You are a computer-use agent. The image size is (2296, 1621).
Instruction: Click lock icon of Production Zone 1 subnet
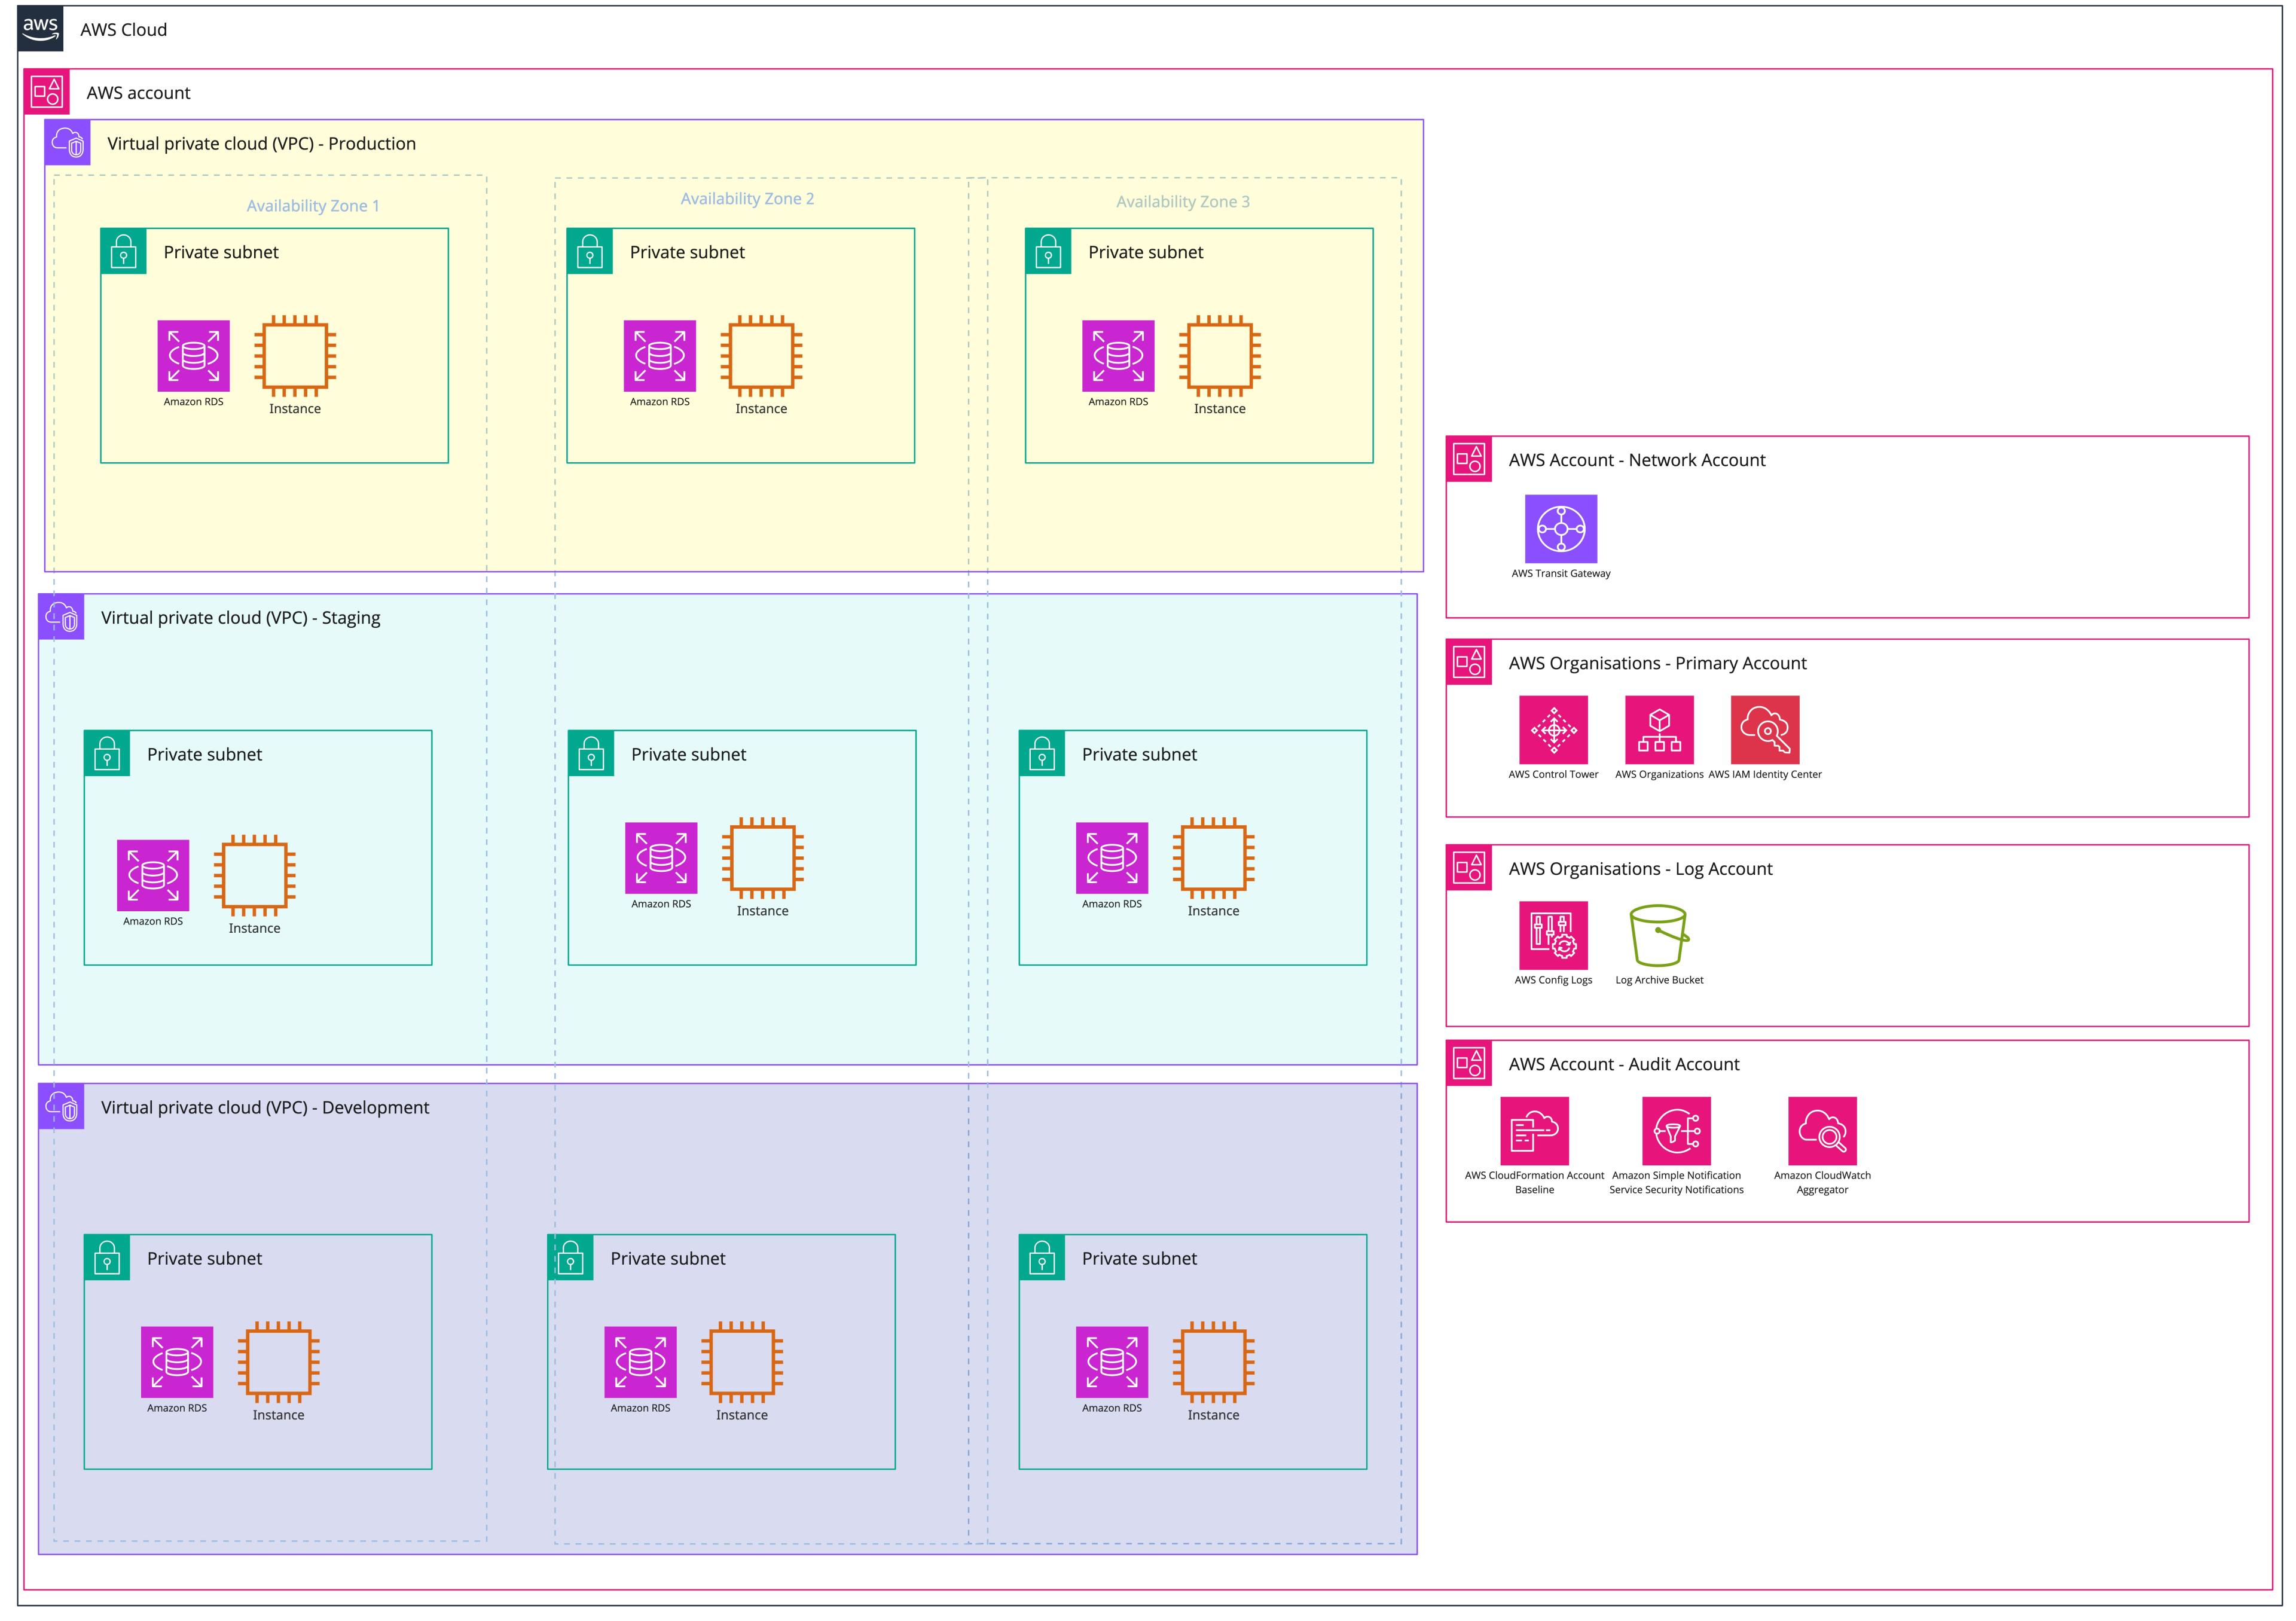point(124,252)
